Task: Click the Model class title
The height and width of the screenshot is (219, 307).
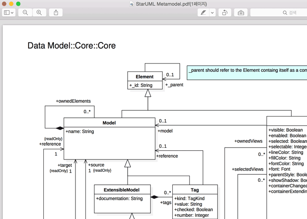Action: pos(109,123)
